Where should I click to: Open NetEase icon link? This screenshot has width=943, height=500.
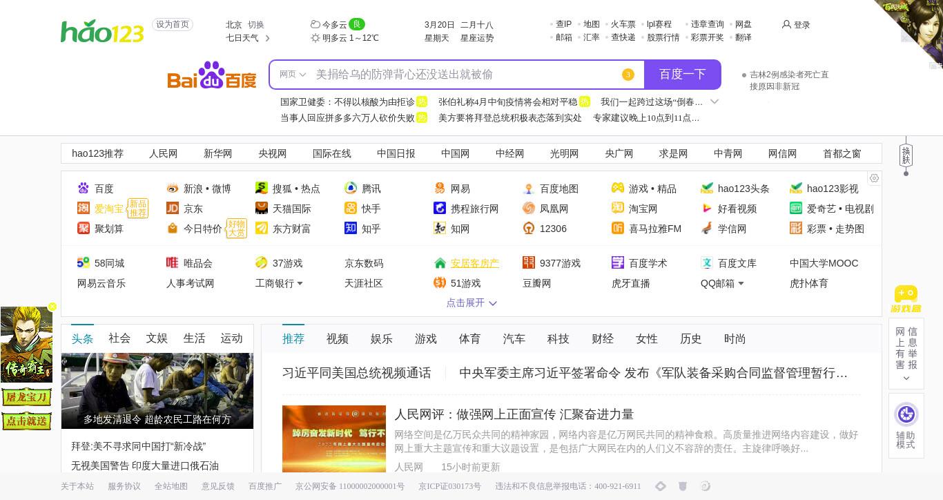(440, 188)
